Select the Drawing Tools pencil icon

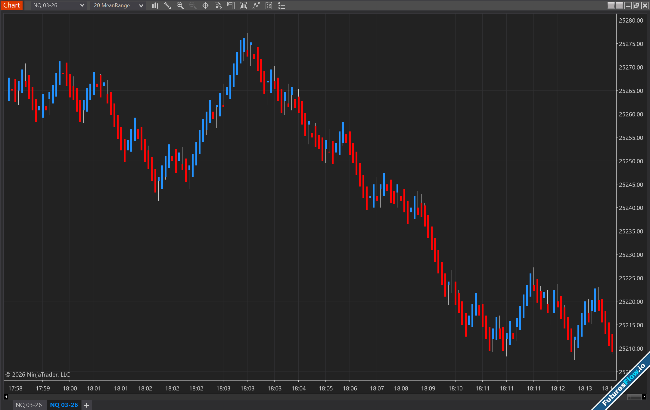pos(168,5)
